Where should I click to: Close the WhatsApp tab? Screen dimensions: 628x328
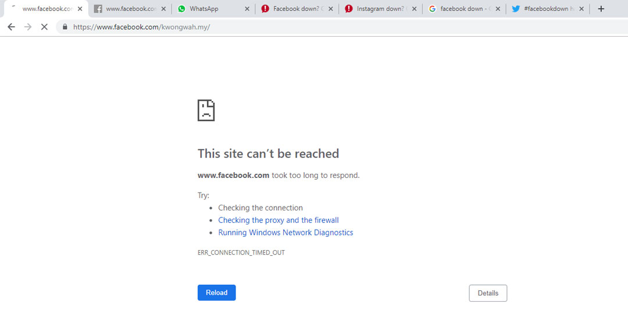[247, 9]
